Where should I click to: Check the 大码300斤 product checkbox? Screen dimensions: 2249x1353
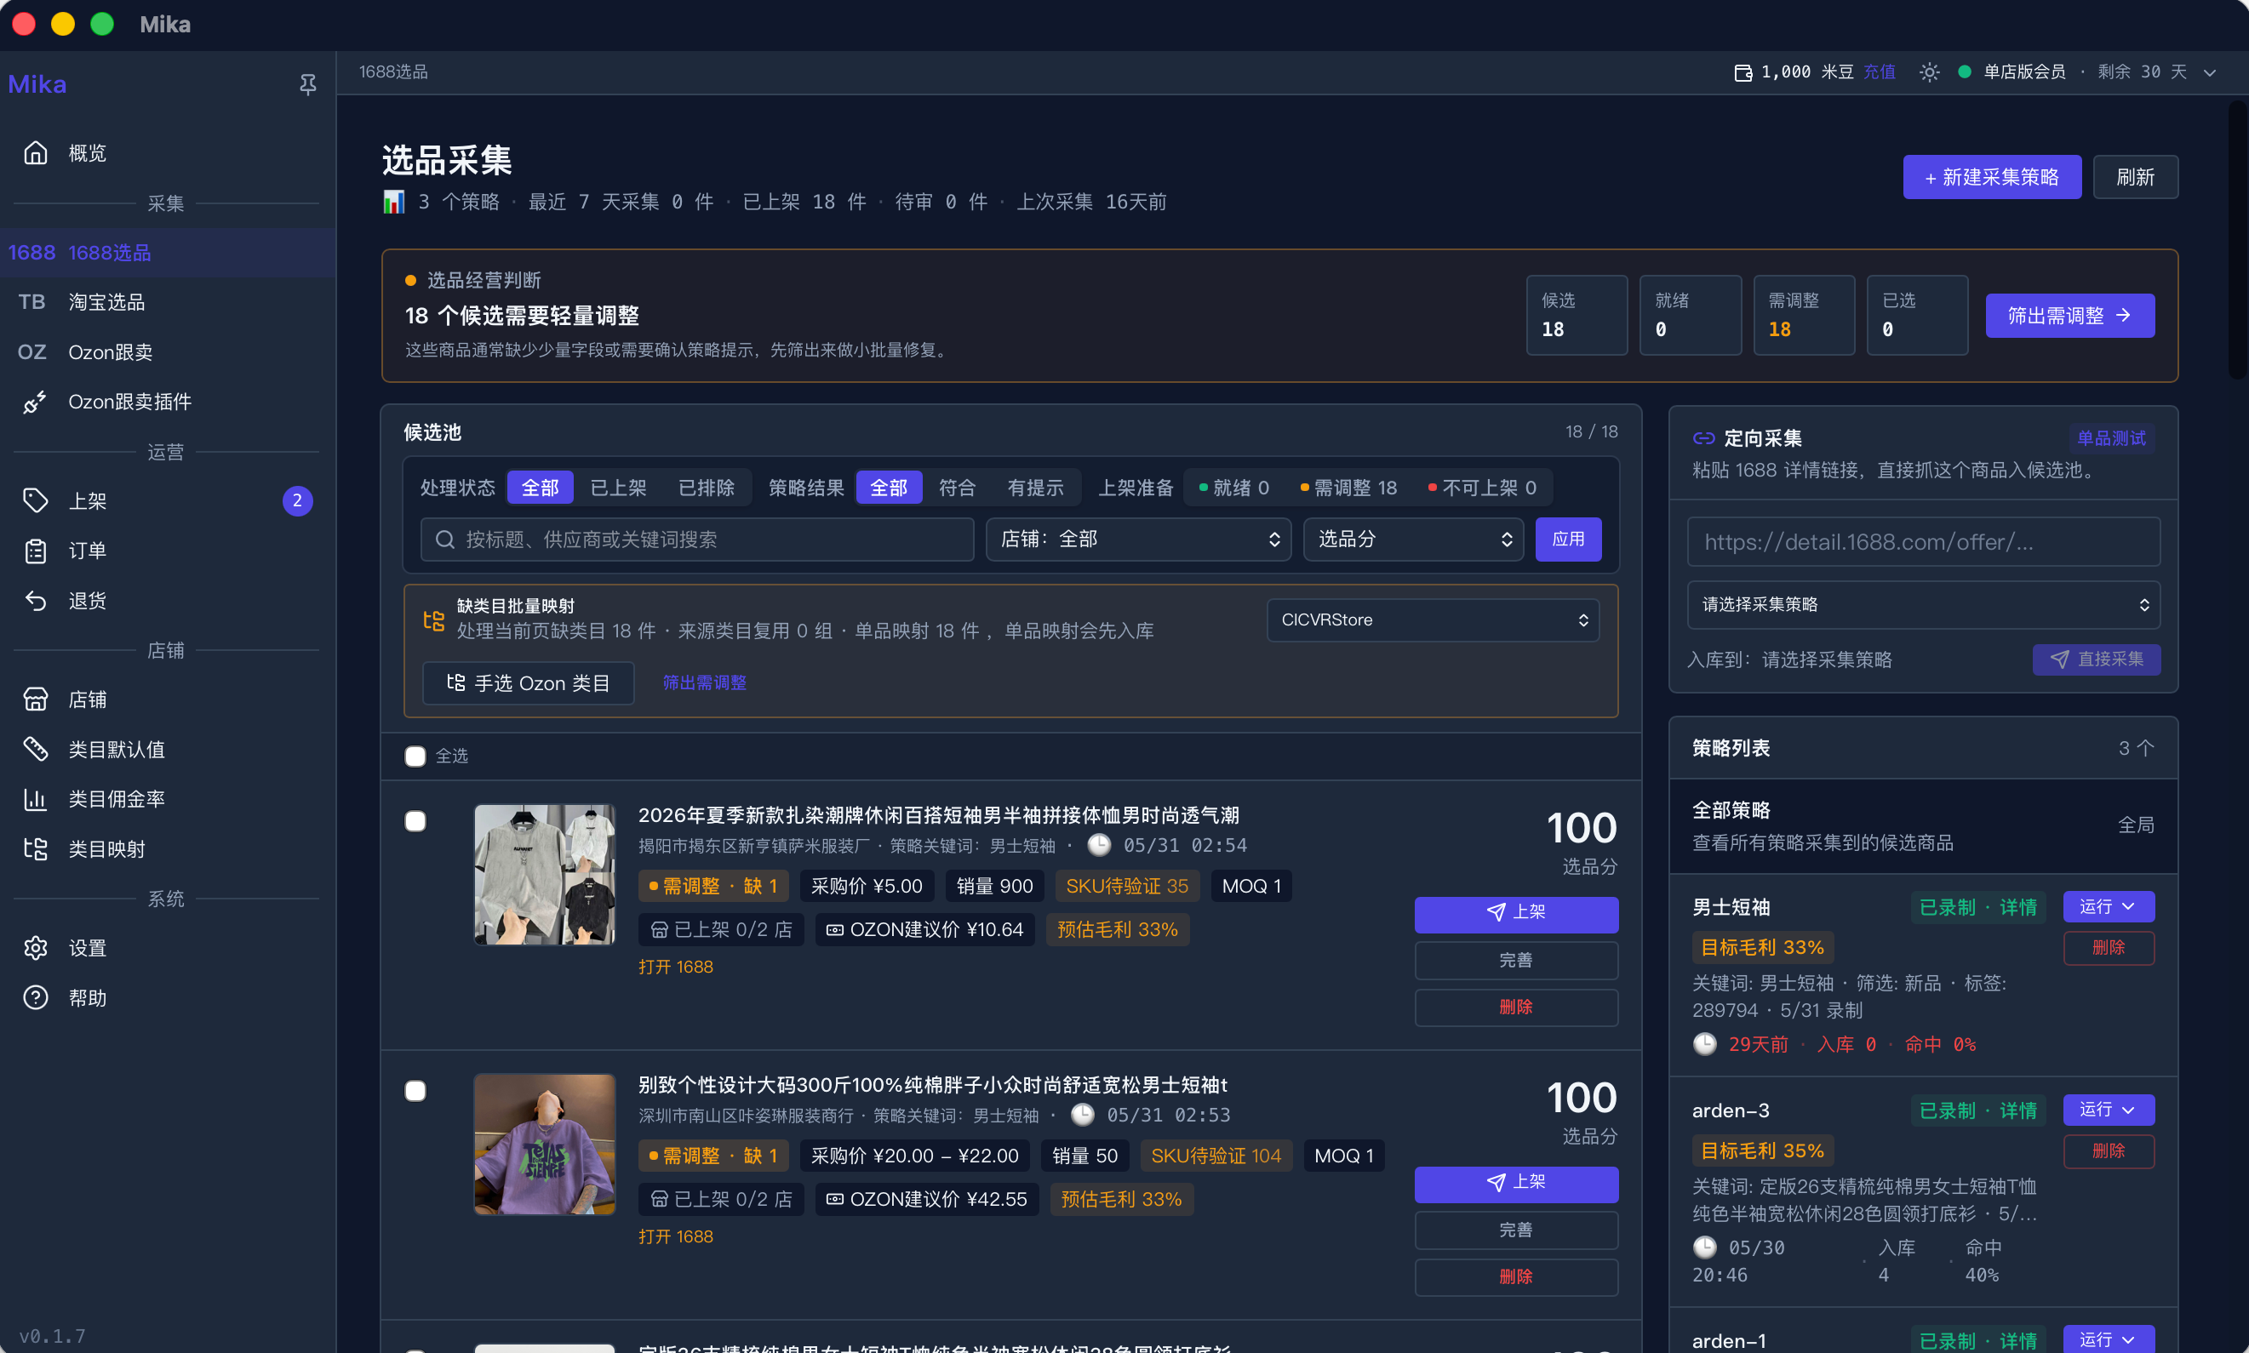[415, 1091]
